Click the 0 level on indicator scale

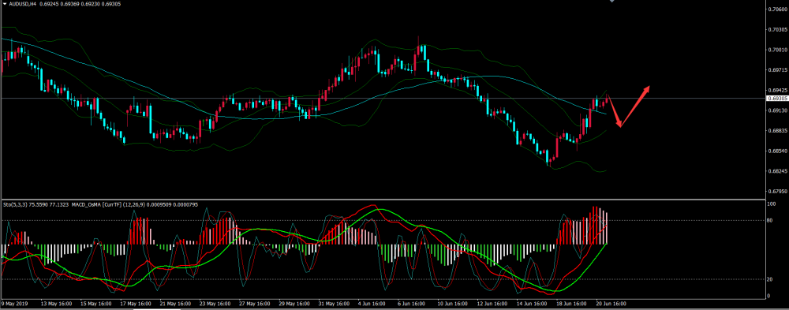768,295
